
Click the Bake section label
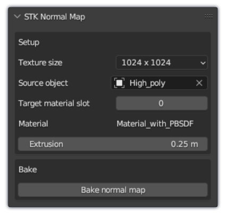click(28, 170)
